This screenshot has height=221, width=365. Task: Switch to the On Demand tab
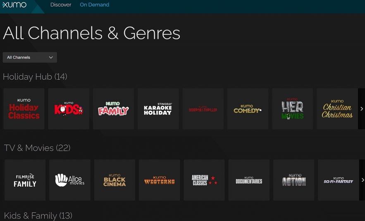click(x=95, y=5)
